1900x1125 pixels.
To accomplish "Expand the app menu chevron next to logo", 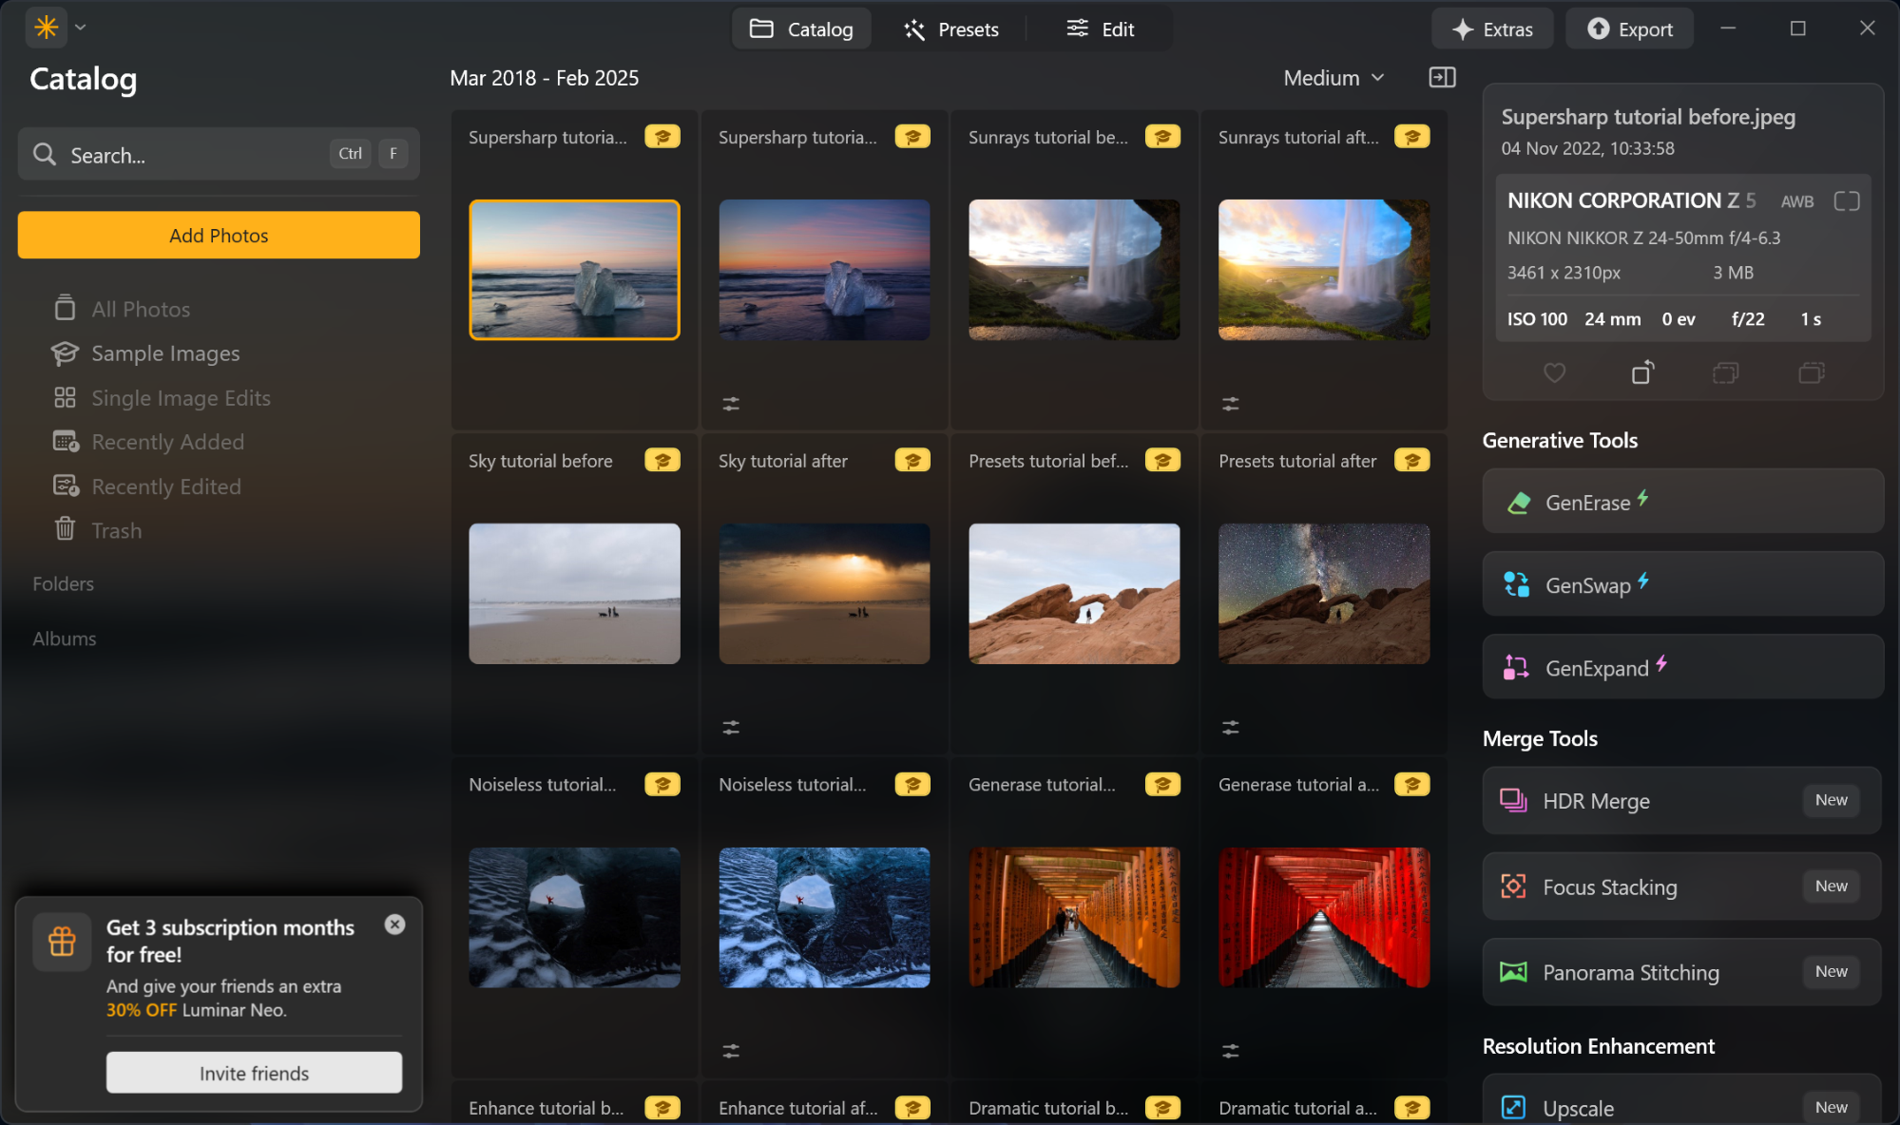I will [x=80, y=28].
